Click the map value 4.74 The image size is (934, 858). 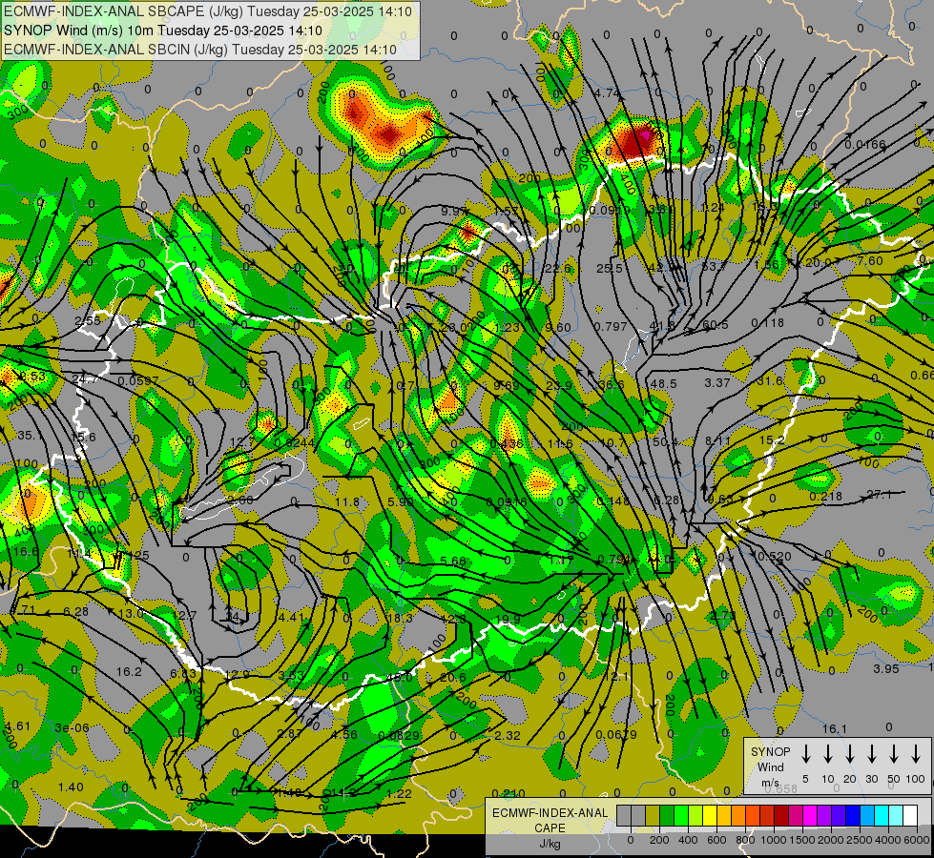coord(607,92)
